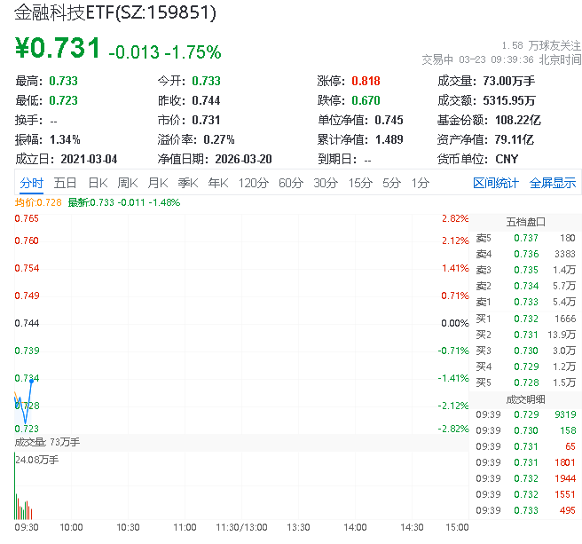Open the 季K quarterly chart tab
The width and height of the screenshot is (582, 544).
188,183
